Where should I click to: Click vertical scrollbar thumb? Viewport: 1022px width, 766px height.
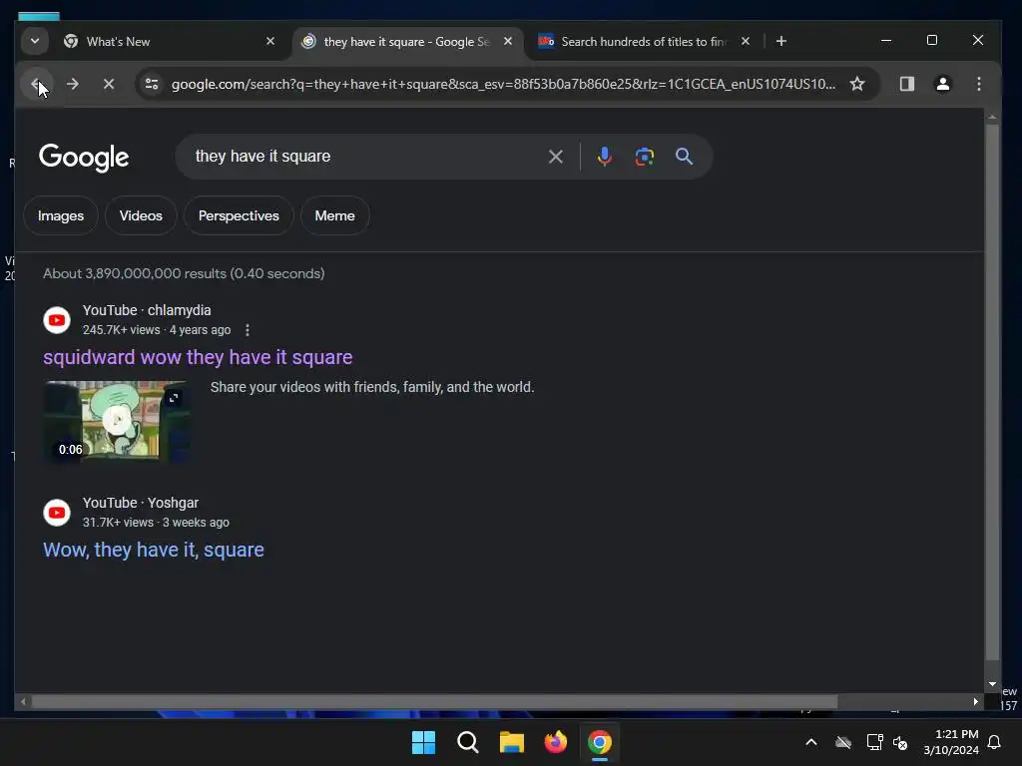point(992,393)
